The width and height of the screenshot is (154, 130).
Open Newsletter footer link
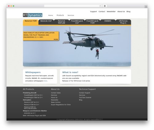[x=55, y=100]
